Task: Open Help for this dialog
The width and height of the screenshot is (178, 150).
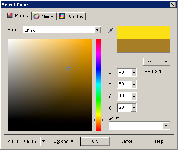Action: pos(159,142)
